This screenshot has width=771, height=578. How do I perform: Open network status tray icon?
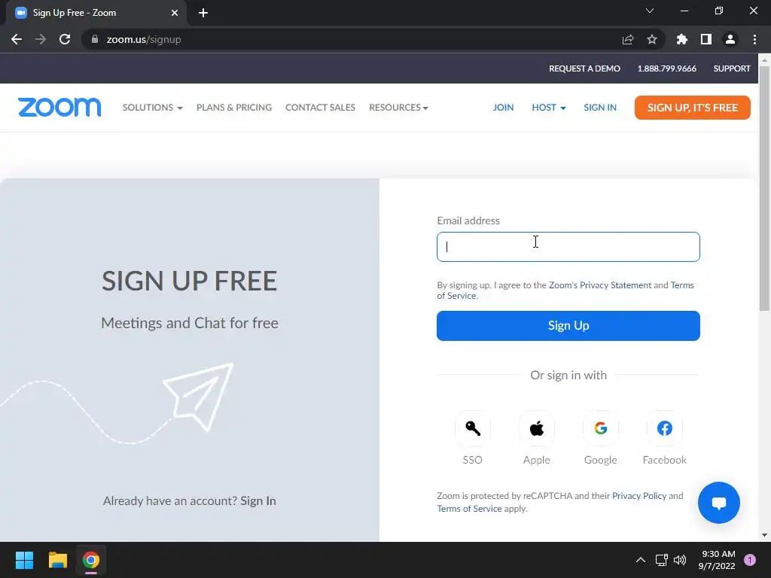[x=661, y=560]
